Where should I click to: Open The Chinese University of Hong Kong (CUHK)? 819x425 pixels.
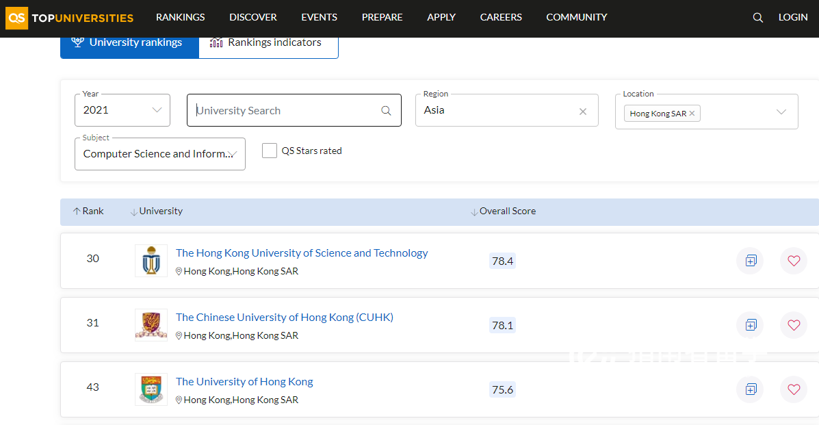[285, 318]
